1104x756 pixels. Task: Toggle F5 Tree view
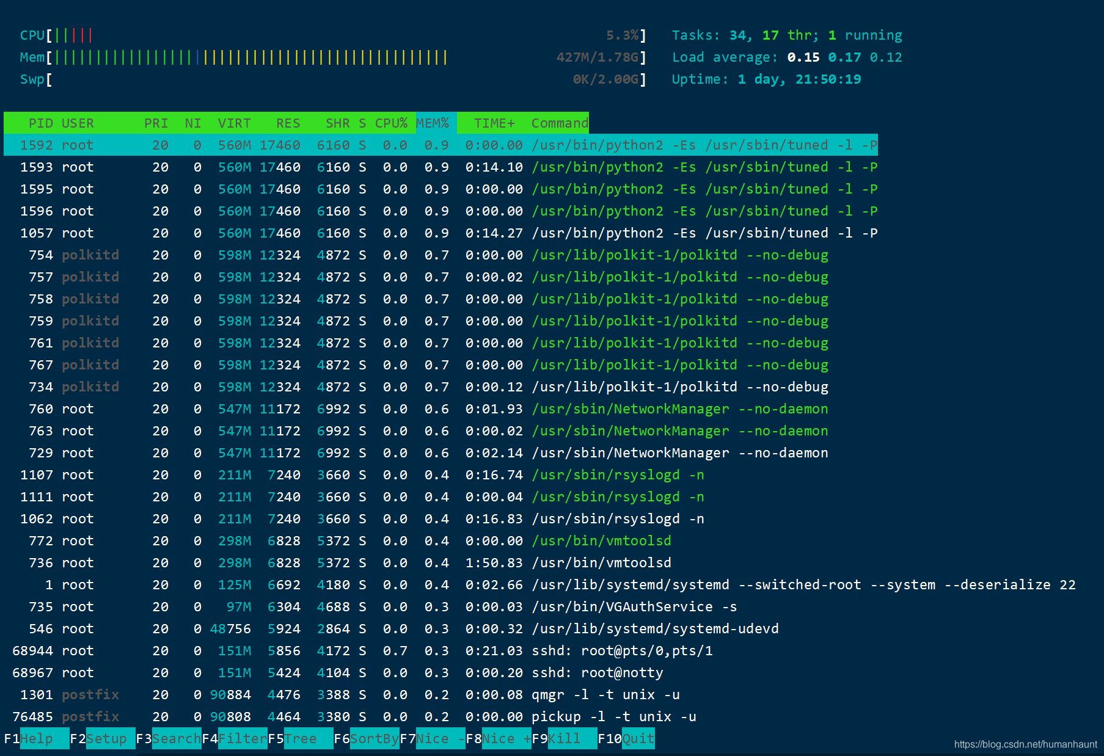click(x=301, y=739)
